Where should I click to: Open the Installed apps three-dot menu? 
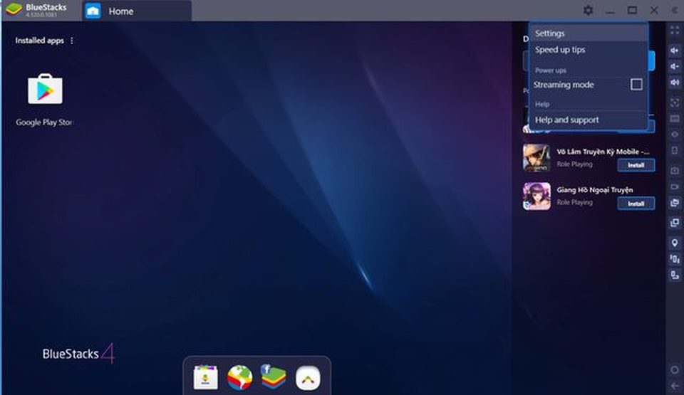coord(72,41)
